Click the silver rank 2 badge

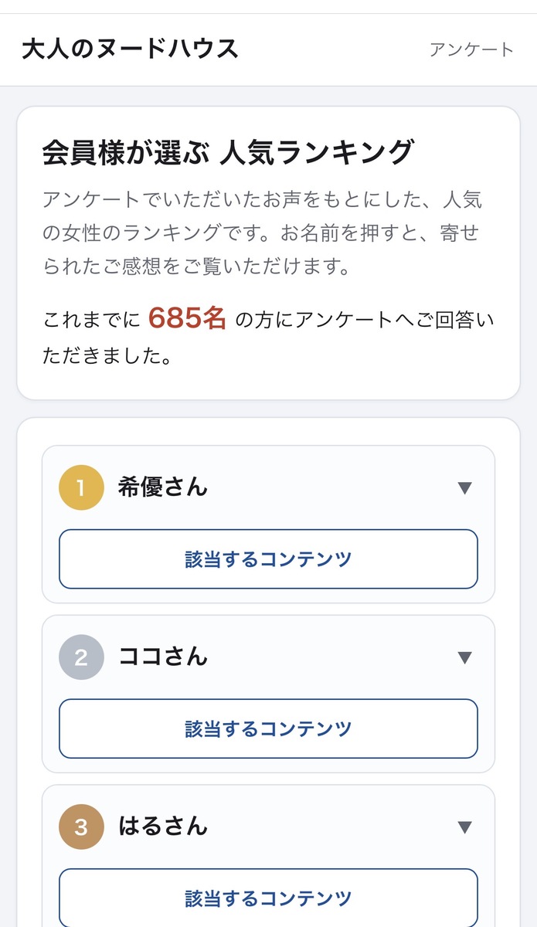click(x=81, y=657)
